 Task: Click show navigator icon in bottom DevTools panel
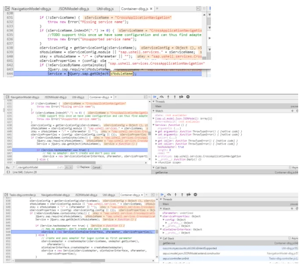(6, 194)
